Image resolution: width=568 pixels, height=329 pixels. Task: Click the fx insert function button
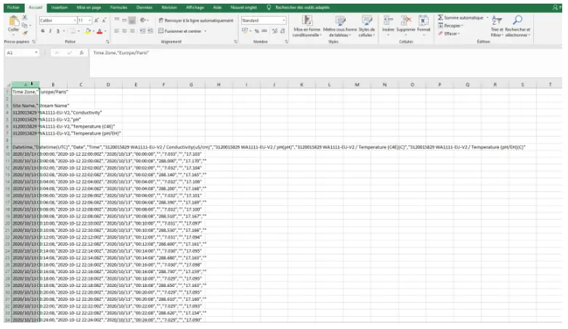tap(82, 53)
